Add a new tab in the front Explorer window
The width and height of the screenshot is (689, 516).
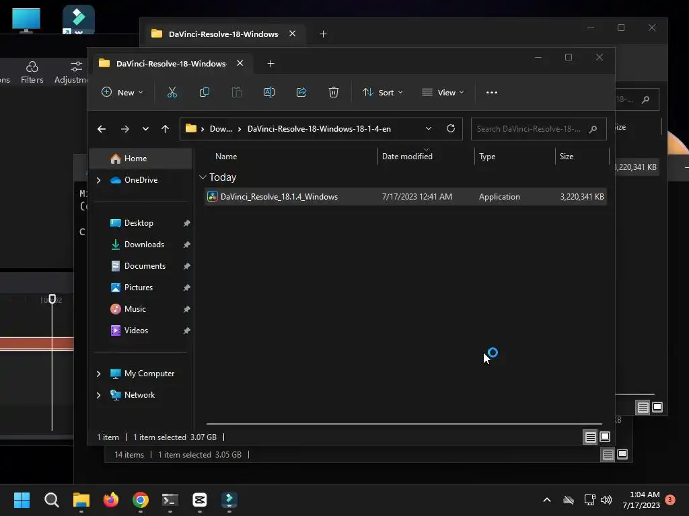coord(270,64)
